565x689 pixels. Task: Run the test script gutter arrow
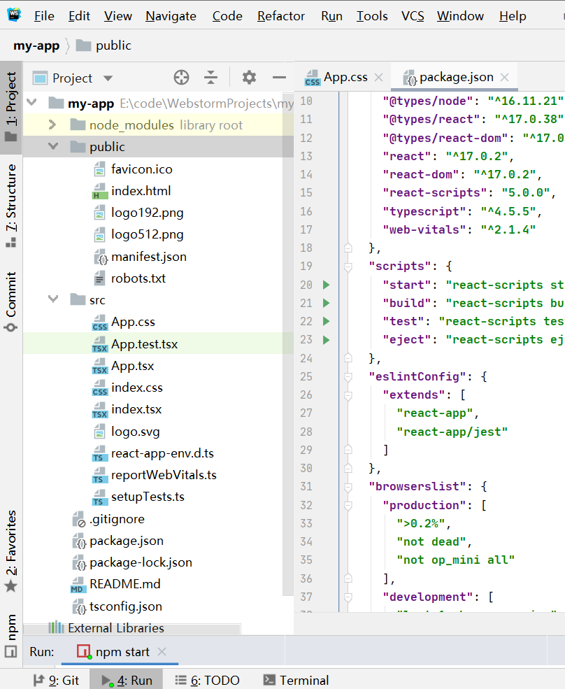326,321
